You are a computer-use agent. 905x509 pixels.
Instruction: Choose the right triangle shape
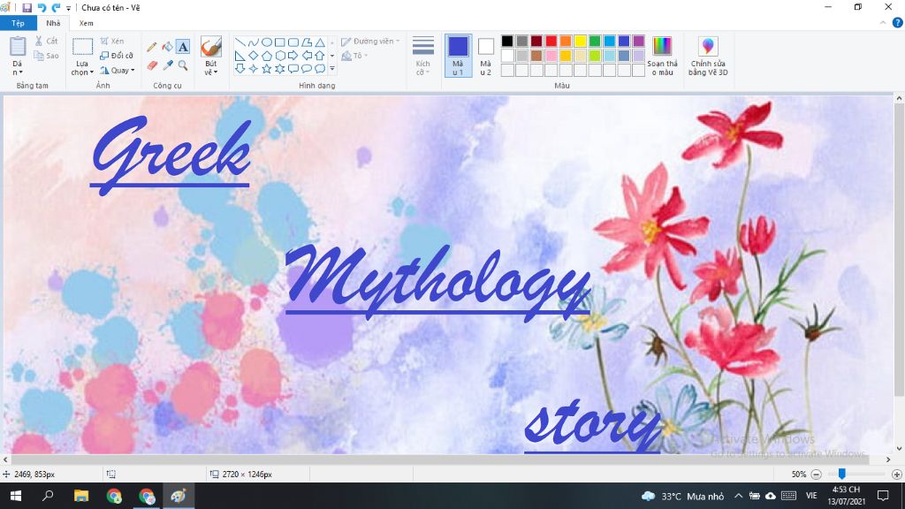240,56
